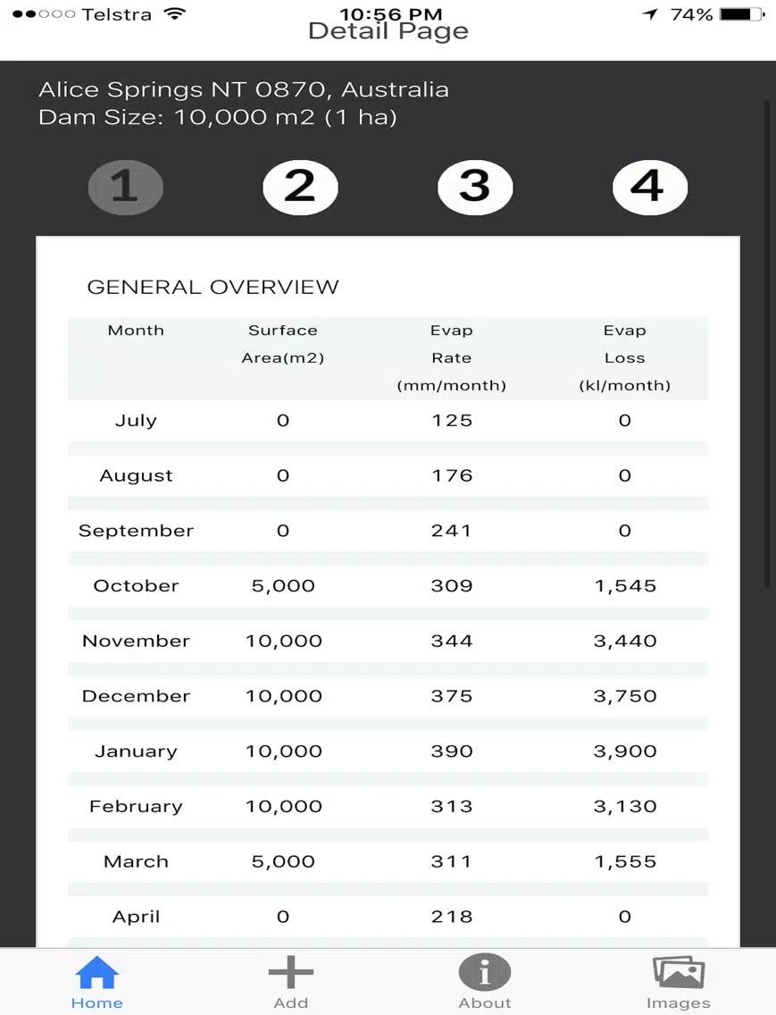Switch to step 2 circle
The image size is (776, 1015).
(300, 187)
